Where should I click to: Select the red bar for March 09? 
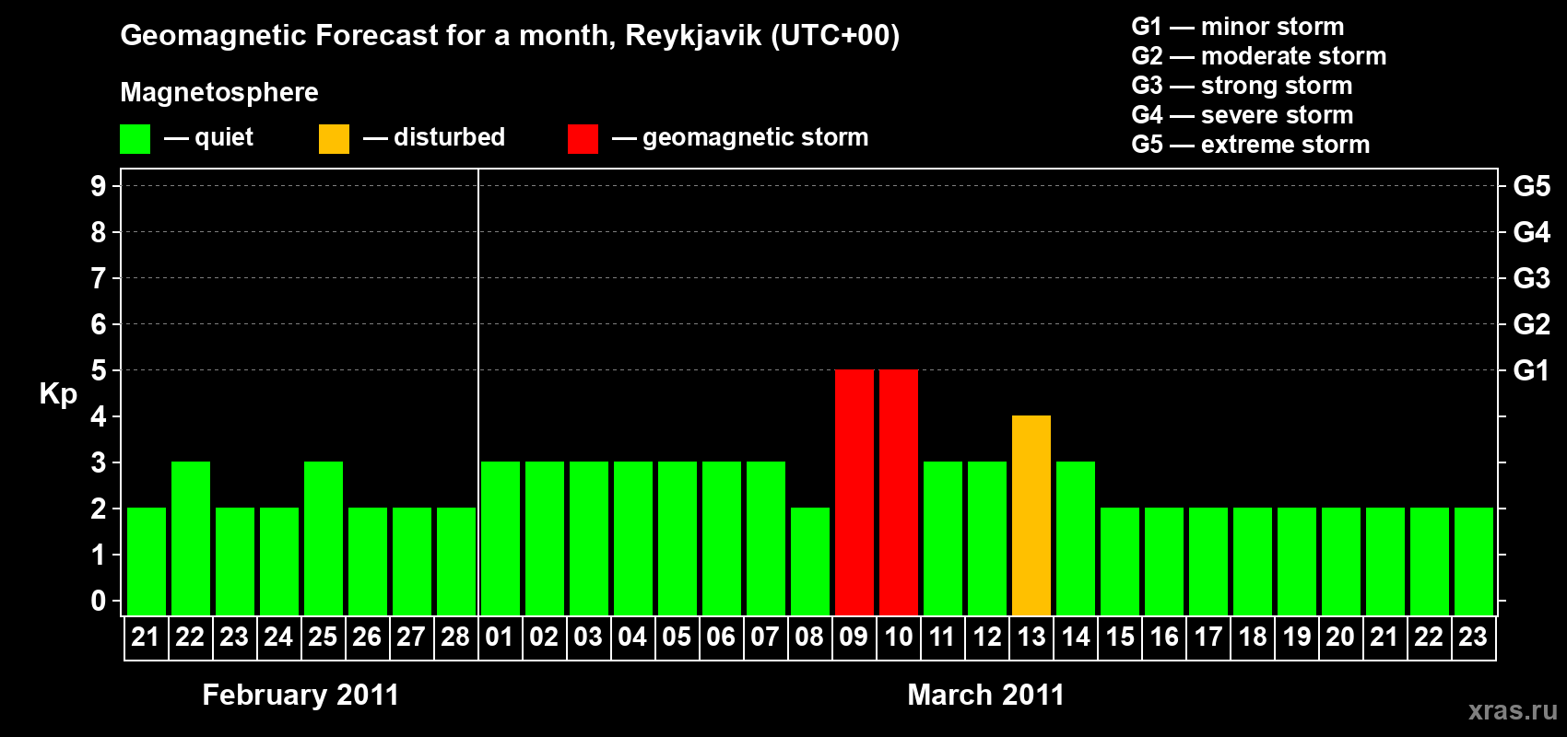tap(854, 493)
